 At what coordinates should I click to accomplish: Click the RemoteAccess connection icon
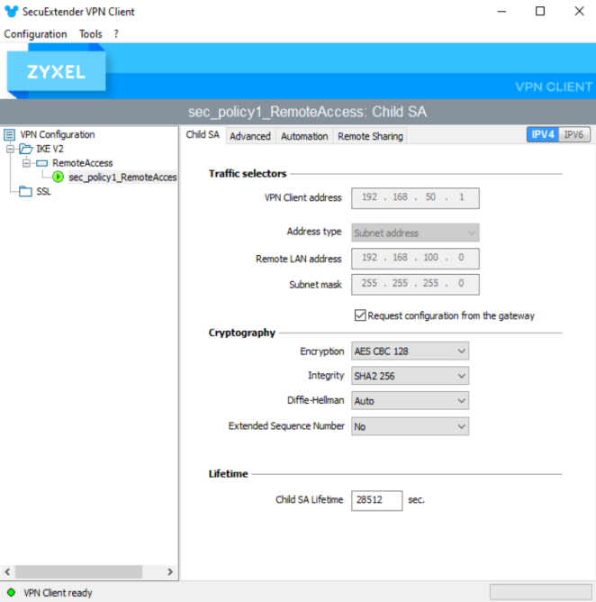42,164
